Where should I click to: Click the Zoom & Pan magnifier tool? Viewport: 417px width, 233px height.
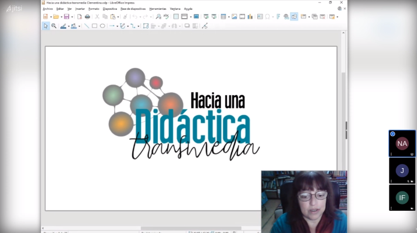[54, 26]
